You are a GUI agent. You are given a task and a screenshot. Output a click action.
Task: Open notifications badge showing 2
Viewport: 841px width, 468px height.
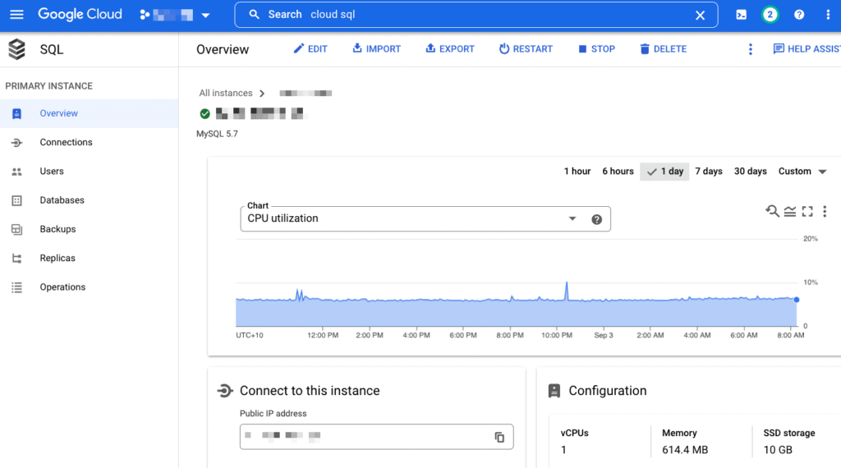[x=770, y=15]
